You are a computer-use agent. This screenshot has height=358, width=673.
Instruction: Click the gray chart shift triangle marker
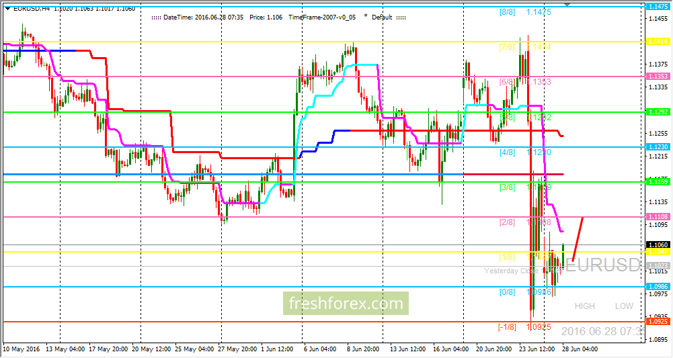tap(568, 4)
